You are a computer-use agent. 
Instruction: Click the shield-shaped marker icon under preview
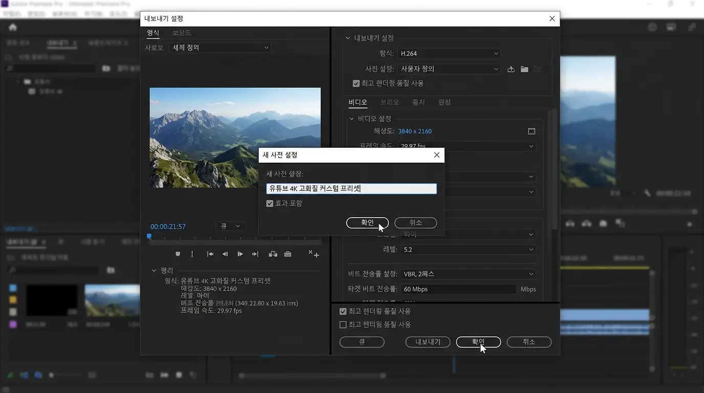tap(178, 254)
